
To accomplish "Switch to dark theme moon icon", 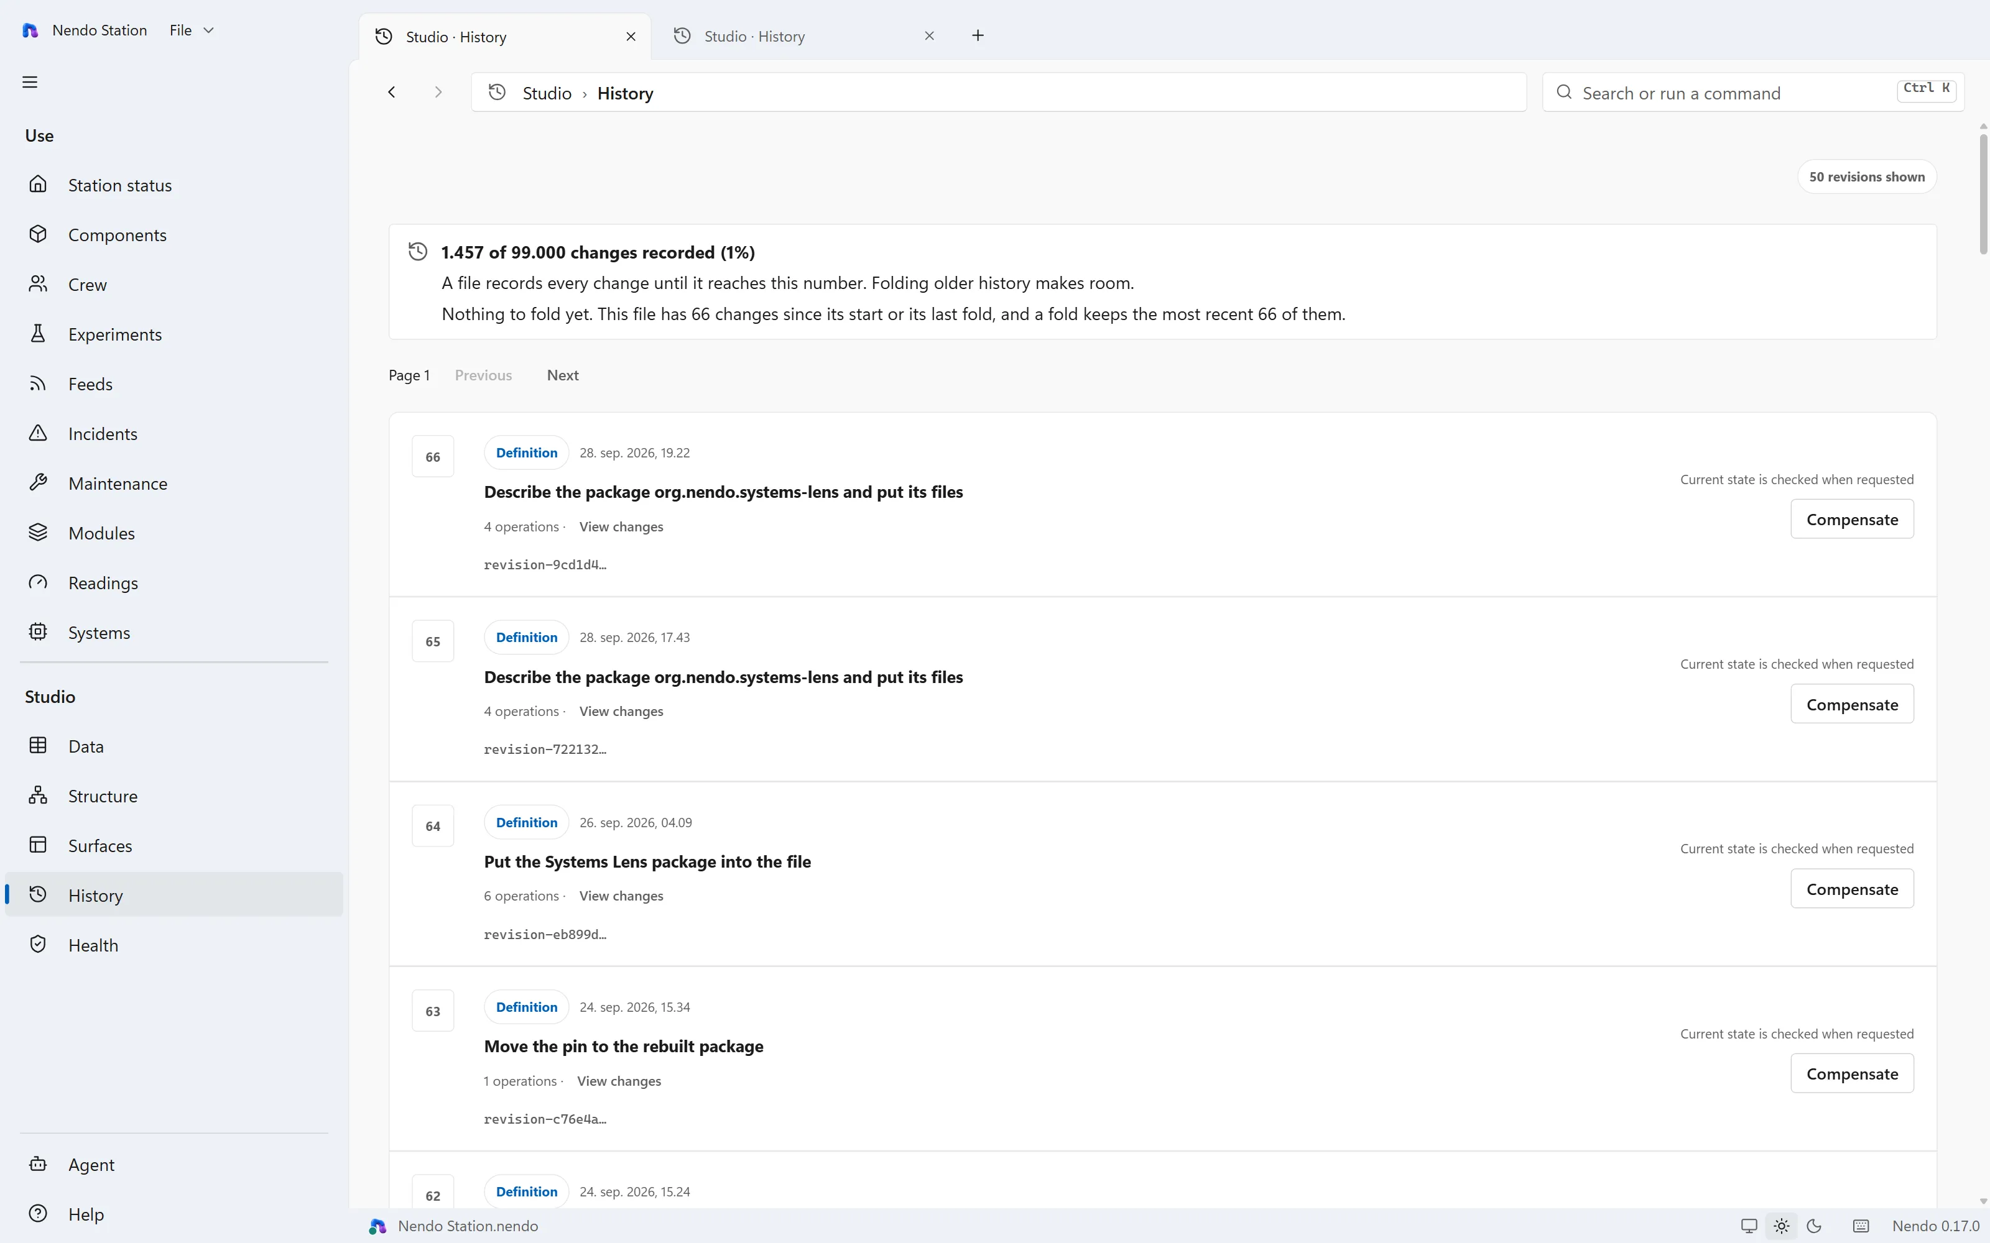I will click(1814, 1226).
